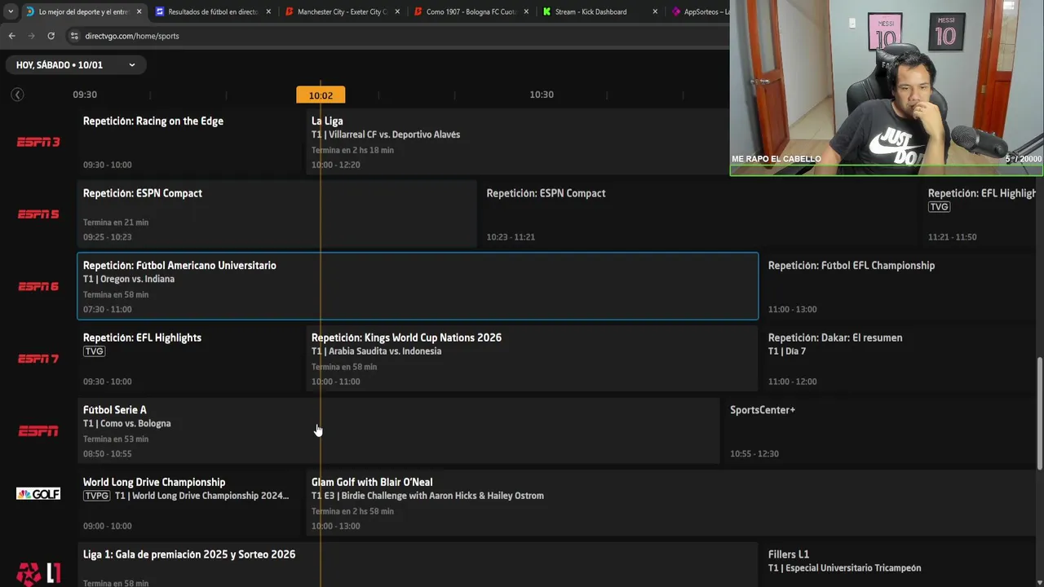This screenshot has height=587, width=1044.
Task: Switch to Resultados de fútbol en directo tab
Action: pos(212,11)
